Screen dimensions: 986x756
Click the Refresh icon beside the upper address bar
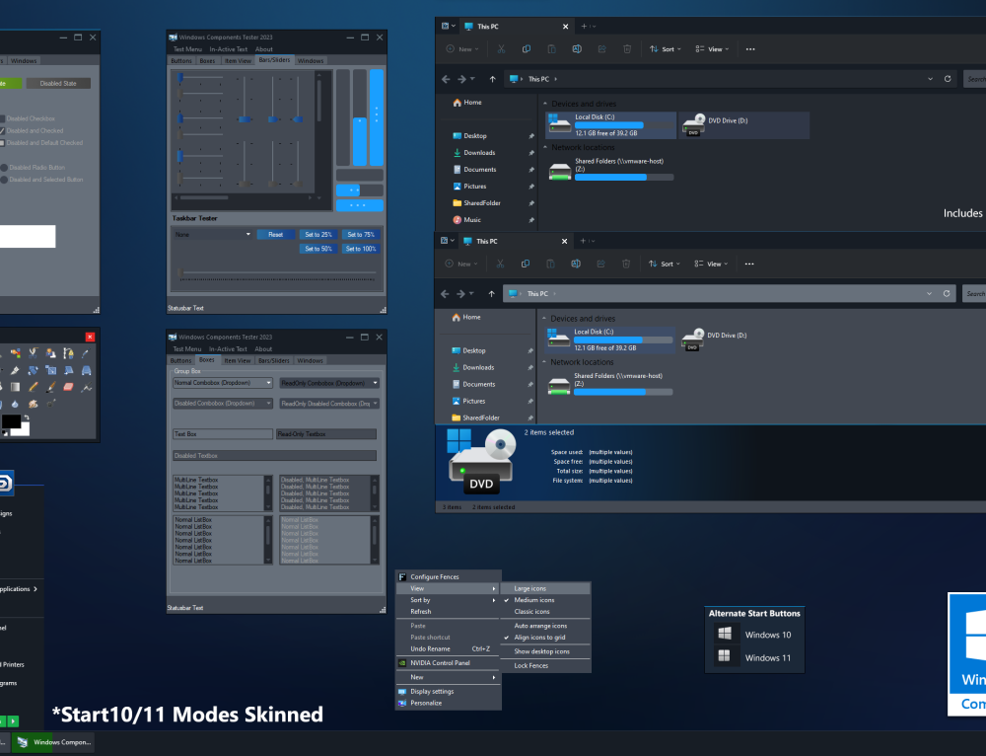[948, 79]
